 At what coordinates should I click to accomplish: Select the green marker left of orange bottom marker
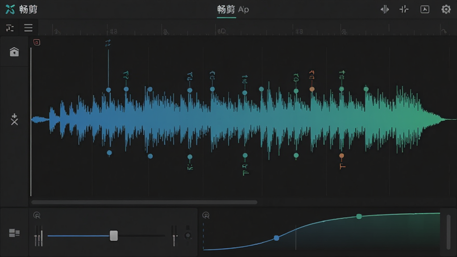tap(296, 156)
